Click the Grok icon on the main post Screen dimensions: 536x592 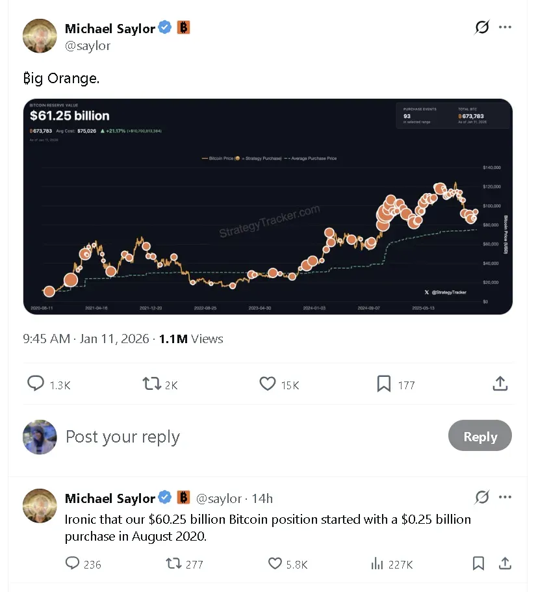tap(481, 27)
